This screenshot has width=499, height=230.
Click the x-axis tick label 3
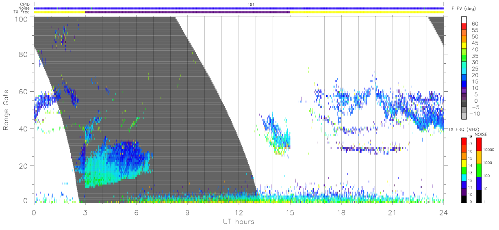point(85,212)
